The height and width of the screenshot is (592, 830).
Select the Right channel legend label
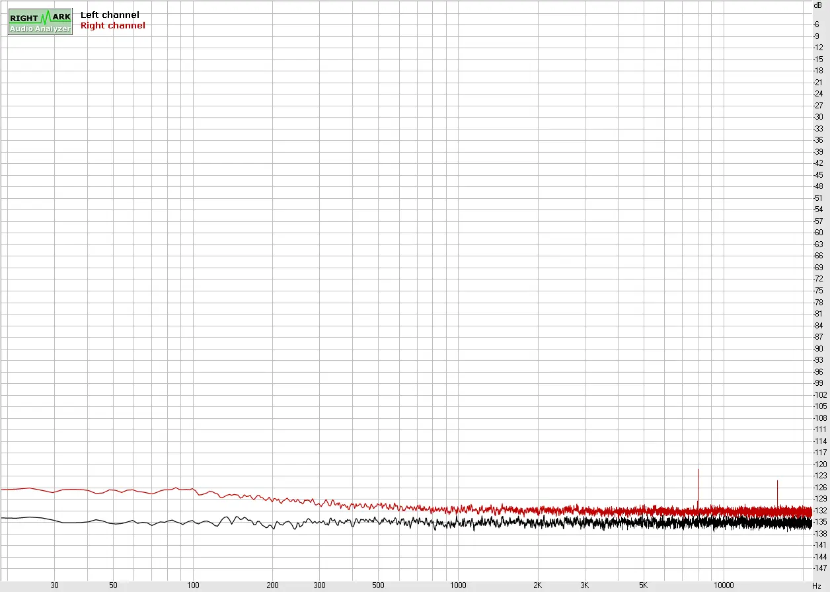point(112,26)
